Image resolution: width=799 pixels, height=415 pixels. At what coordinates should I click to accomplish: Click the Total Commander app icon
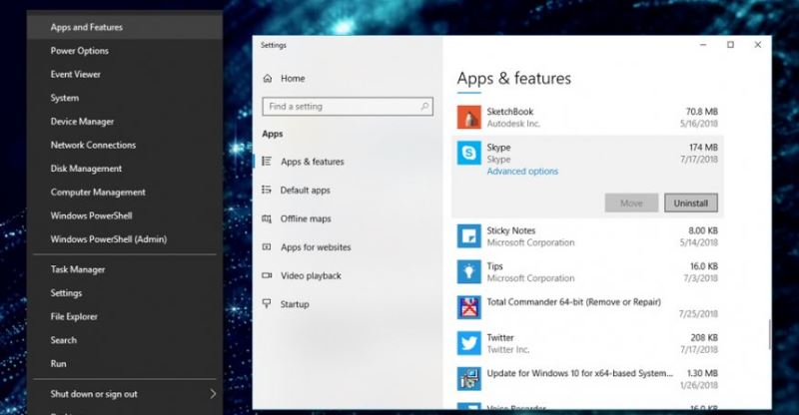tap(468, 307)
